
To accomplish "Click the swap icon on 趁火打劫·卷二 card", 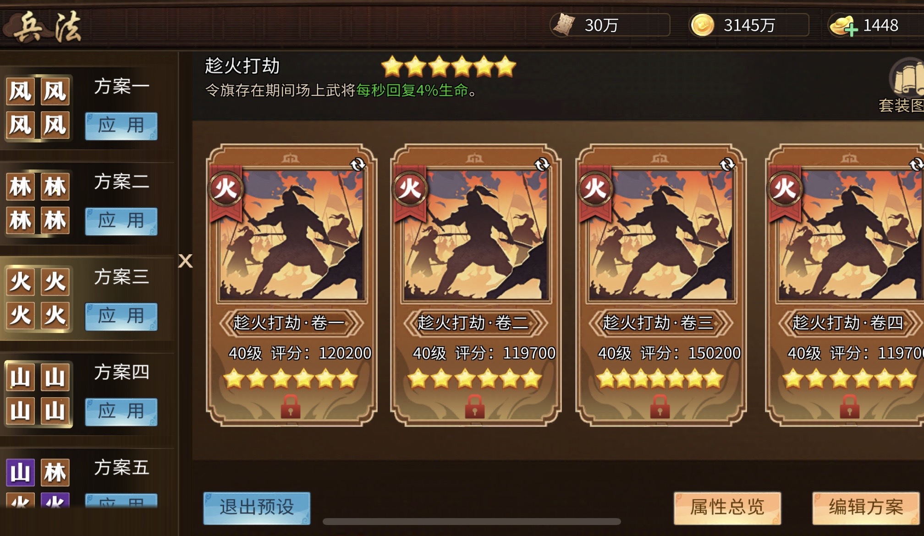I will (x=542, y=164).
